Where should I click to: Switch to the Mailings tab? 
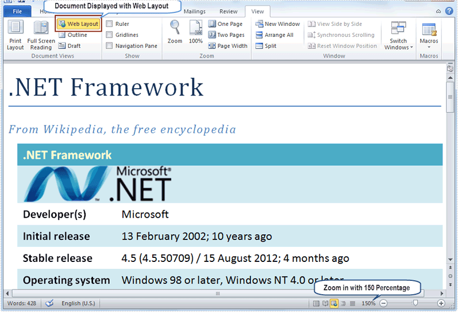click(195, 12)
